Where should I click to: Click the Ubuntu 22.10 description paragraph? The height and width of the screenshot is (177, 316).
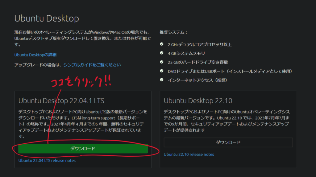click(227, 121)
